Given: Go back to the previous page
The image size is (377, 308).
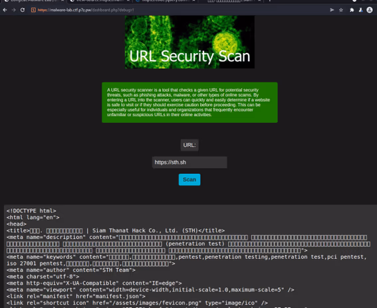Looking at the screenshot, I should point(5,10).
